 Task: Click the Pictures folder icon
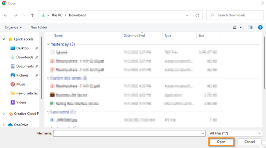(x=12, y=75)
